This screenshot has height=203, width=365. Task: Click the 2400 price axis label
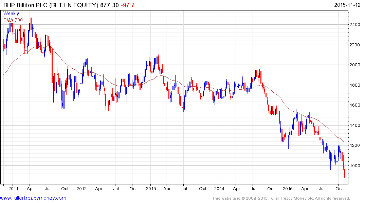tap(355, 25)
